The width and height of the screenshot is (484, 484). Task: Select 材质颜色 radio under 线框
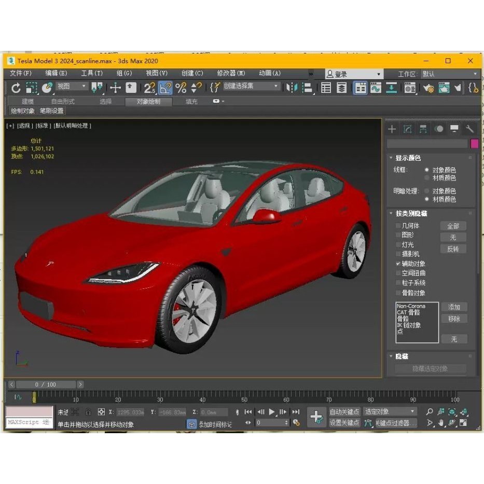click(x=426, y=178)
